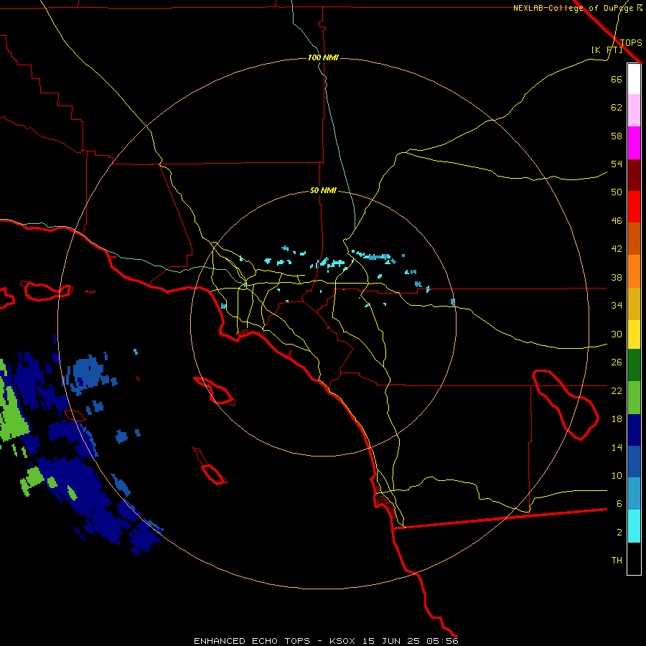Click the KSOX station identifier
The image size is (646, 646).
pyautogui.click(x=342, y=641)
